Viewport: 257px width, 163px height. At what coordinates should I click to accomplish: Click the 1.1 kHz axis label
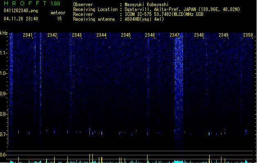pos(3,53)
